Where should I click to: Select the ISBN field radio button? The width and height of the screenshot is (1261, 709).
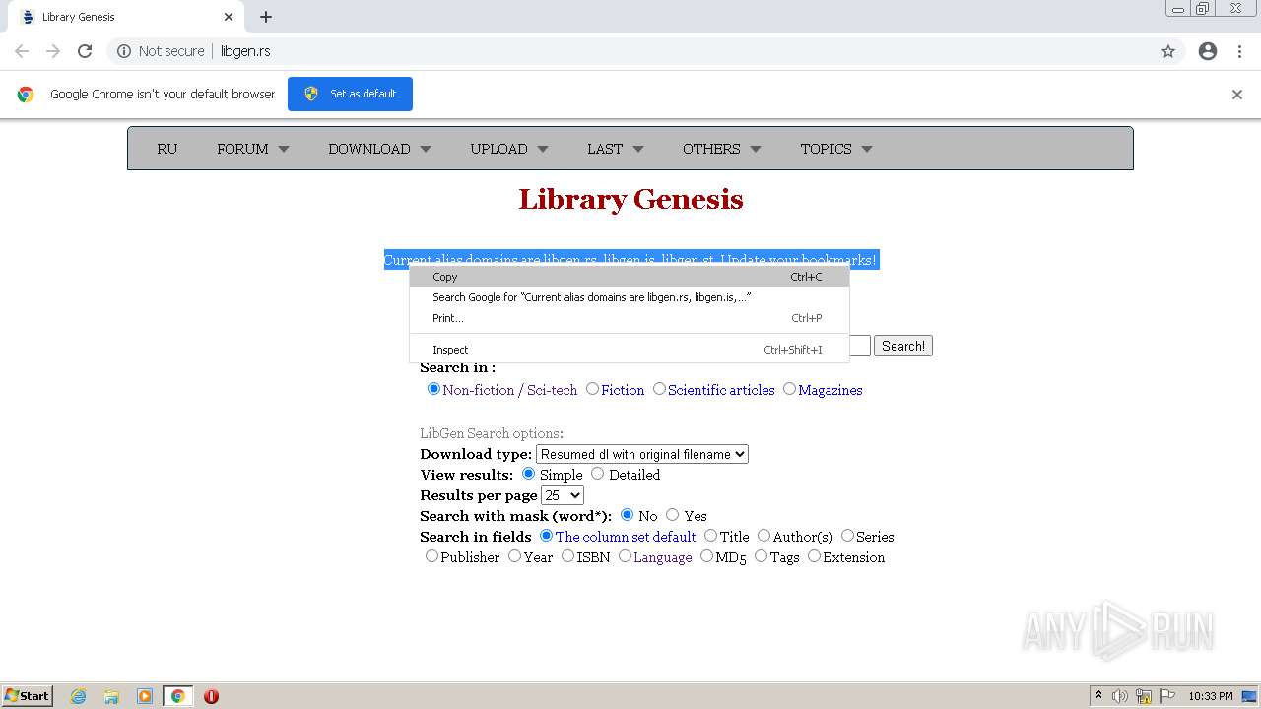(567, 556)
